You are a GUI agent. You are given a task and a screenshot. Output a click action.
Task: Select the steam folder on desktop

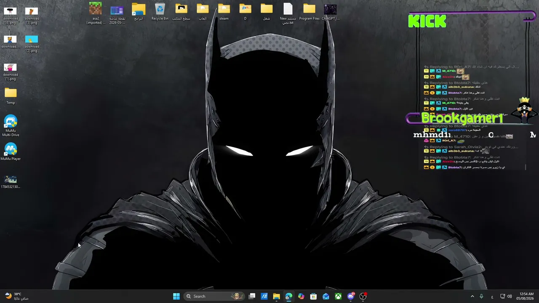[x=224, y=12]
